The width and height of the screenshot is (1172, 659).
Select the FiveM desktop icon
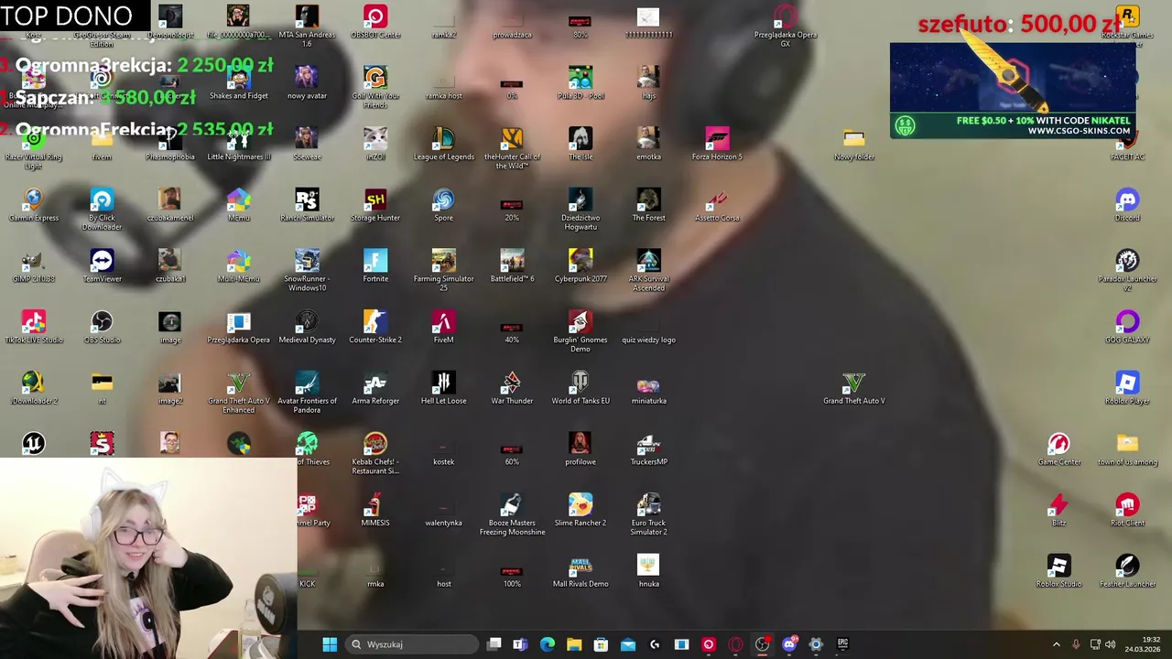click(443, 327)
